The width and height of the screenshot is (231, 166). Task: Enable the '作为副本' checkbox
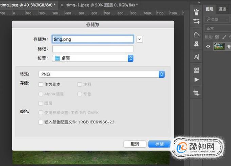click(x=41, y=84)
